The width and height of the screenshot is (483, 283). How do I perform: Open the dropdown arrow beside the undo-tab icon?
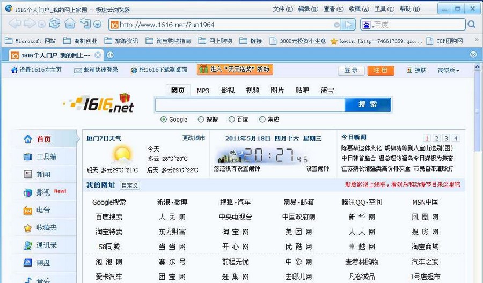[97, 24]
